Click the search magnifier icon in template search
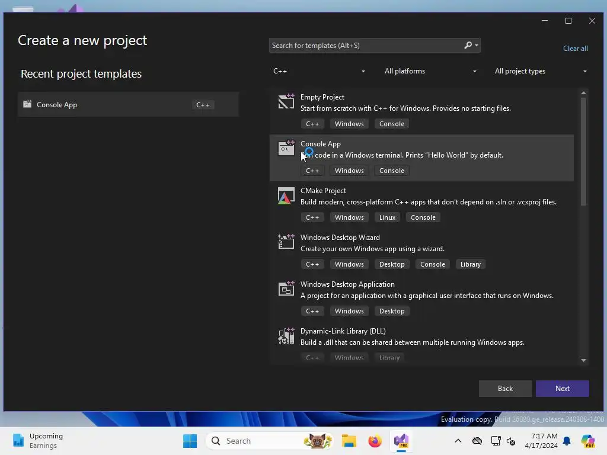607x455 pixels. [468, 45]
